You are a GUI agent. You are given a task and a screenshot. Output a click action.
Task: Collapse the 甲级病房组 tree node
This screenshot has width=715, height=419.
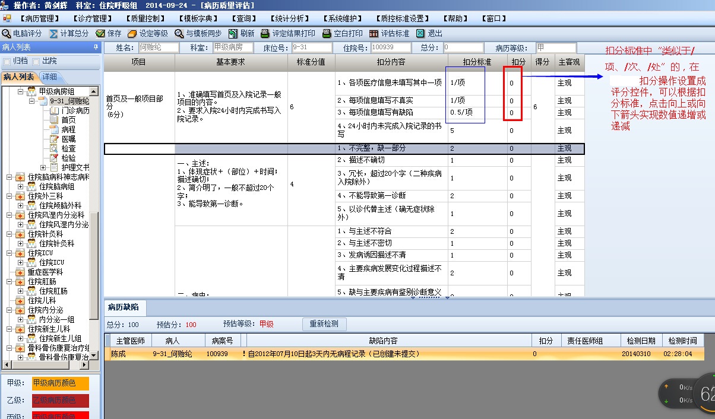pyautogui.click(x=20, y=91)
